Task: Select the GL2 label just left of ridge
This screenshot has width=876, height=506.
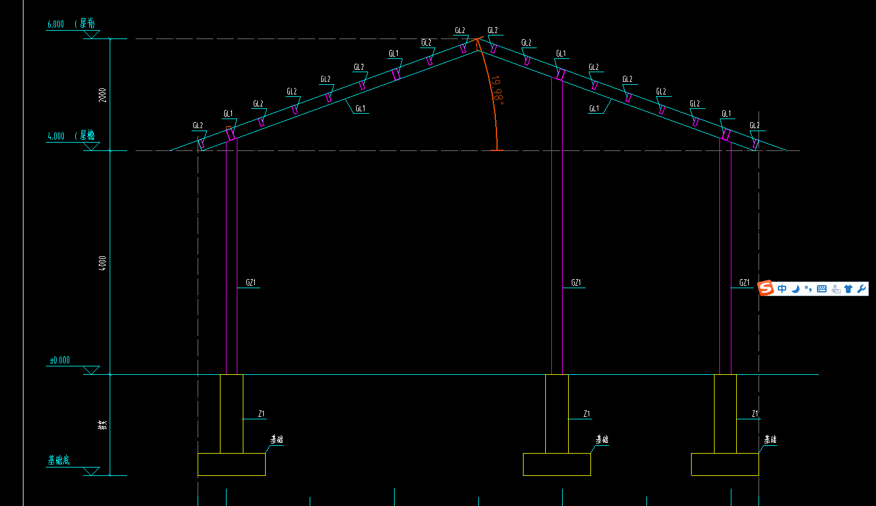Action: tap(460, 30)
